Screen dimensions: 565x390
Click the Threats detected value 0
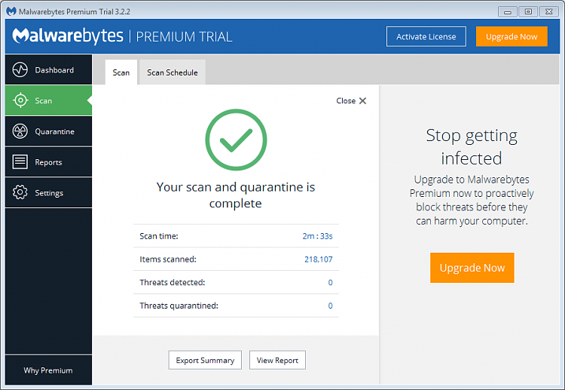click(330, 282)
